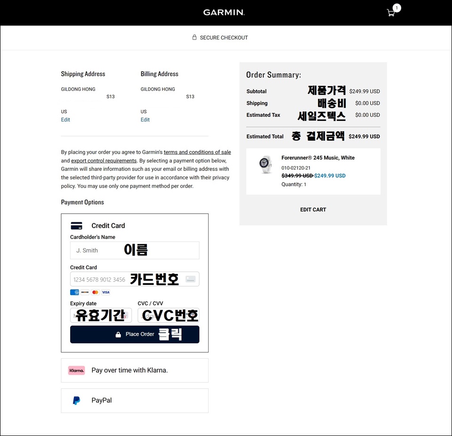Select Pay over time with Klarna option

point(135,371)
